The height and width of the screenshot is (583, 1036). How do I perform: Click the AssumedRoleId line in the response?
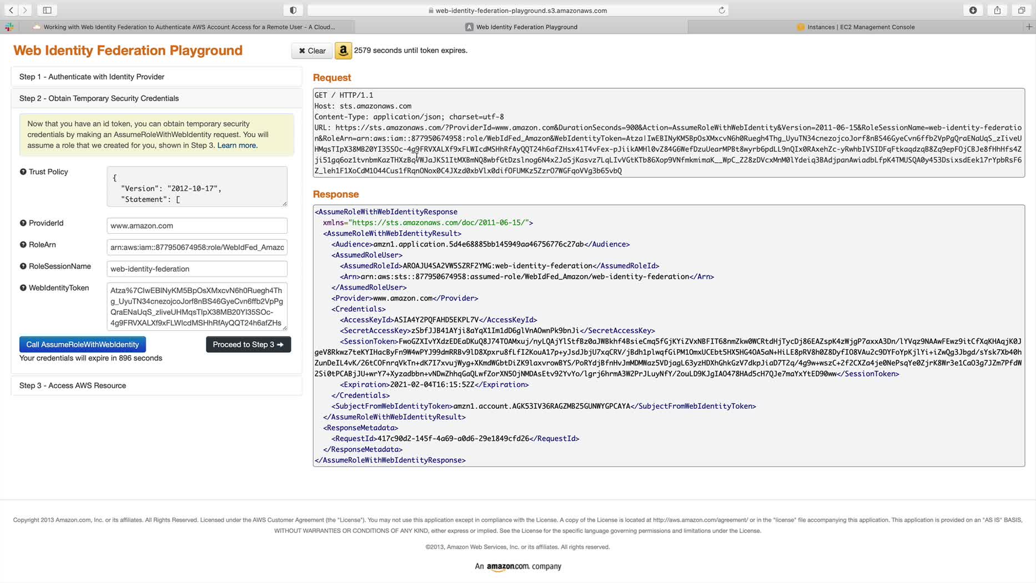[x=500, y=266]
